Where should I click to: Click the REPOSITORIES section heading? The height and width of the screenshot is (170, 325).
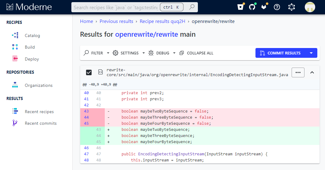20,72
